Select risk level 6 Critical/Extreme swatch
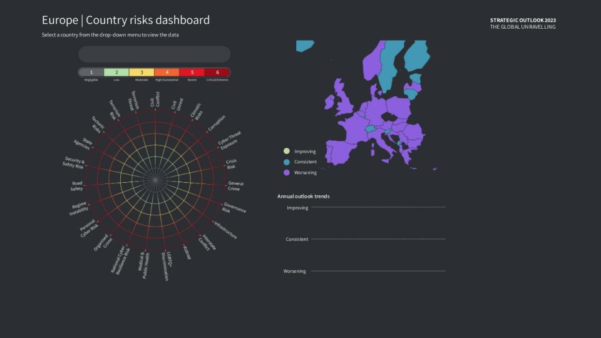The height and width of the screenshot is (338, 601). coord(217,72)
